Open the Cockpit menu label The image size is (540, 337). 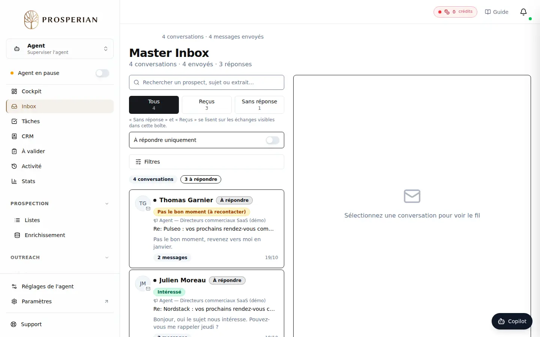pos(31,91)
